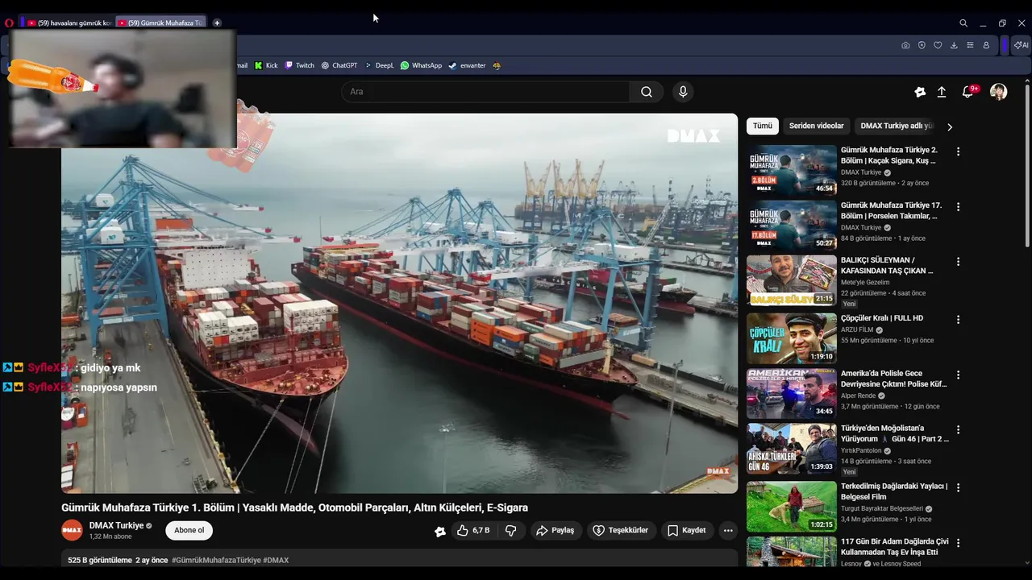Click the main video player
This screenshot has height=580, width=1032.
(x=399, y=303)
